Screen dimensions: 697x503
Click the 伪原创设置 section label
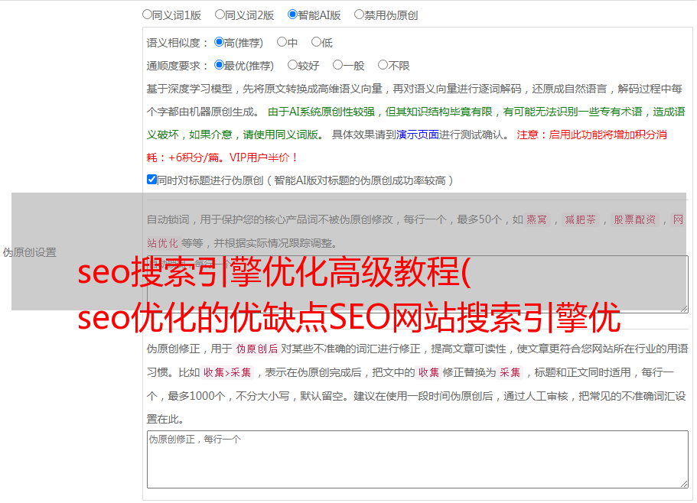click(30, 252)
